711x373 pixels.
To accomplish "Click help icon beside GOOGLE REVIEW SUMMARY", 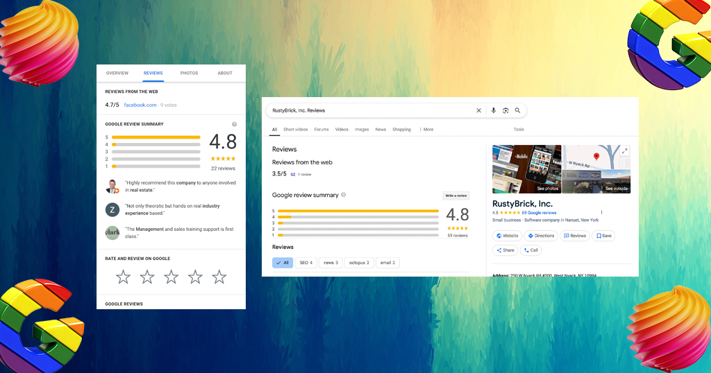I will coord(235,124).
